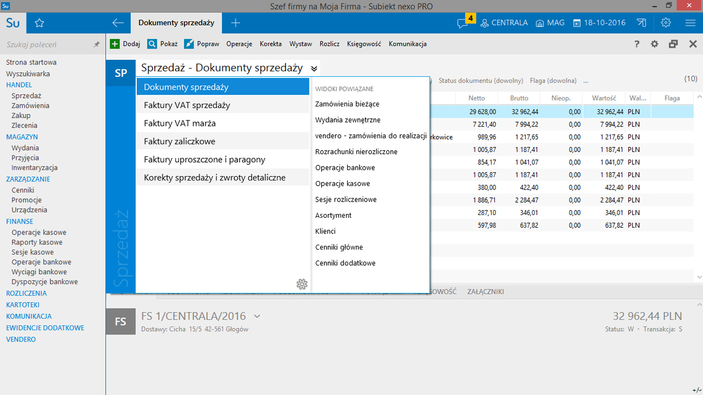Open the Wystaw menu

[301, 44]
